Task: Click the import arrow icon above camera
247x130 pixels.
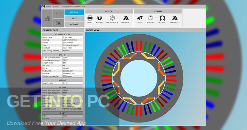Action: point(59,14)
